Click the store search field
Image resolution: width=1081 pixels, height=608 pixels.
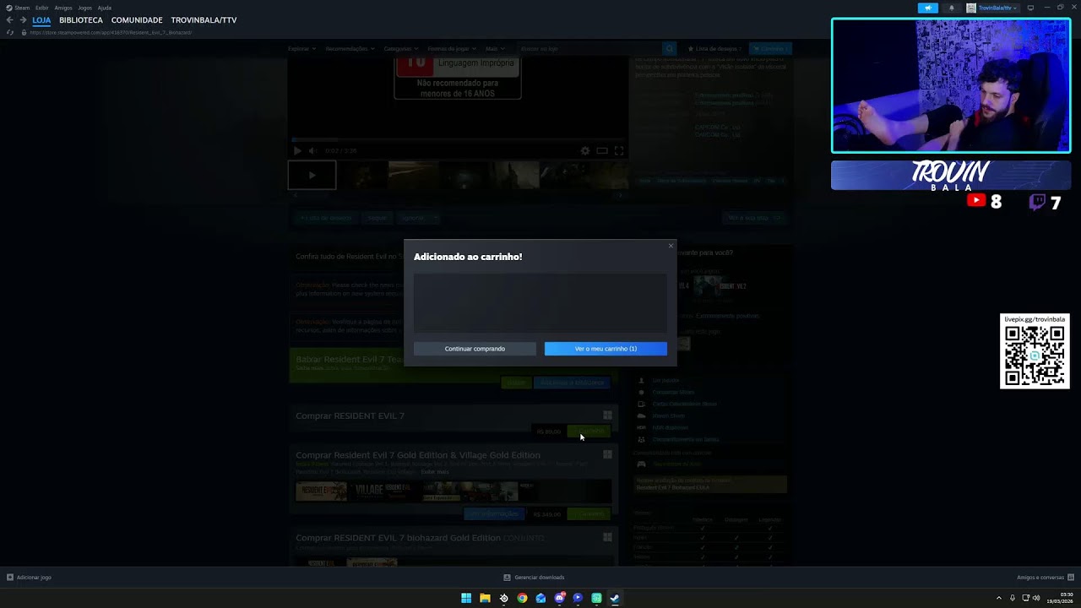[x=589, y=49]
